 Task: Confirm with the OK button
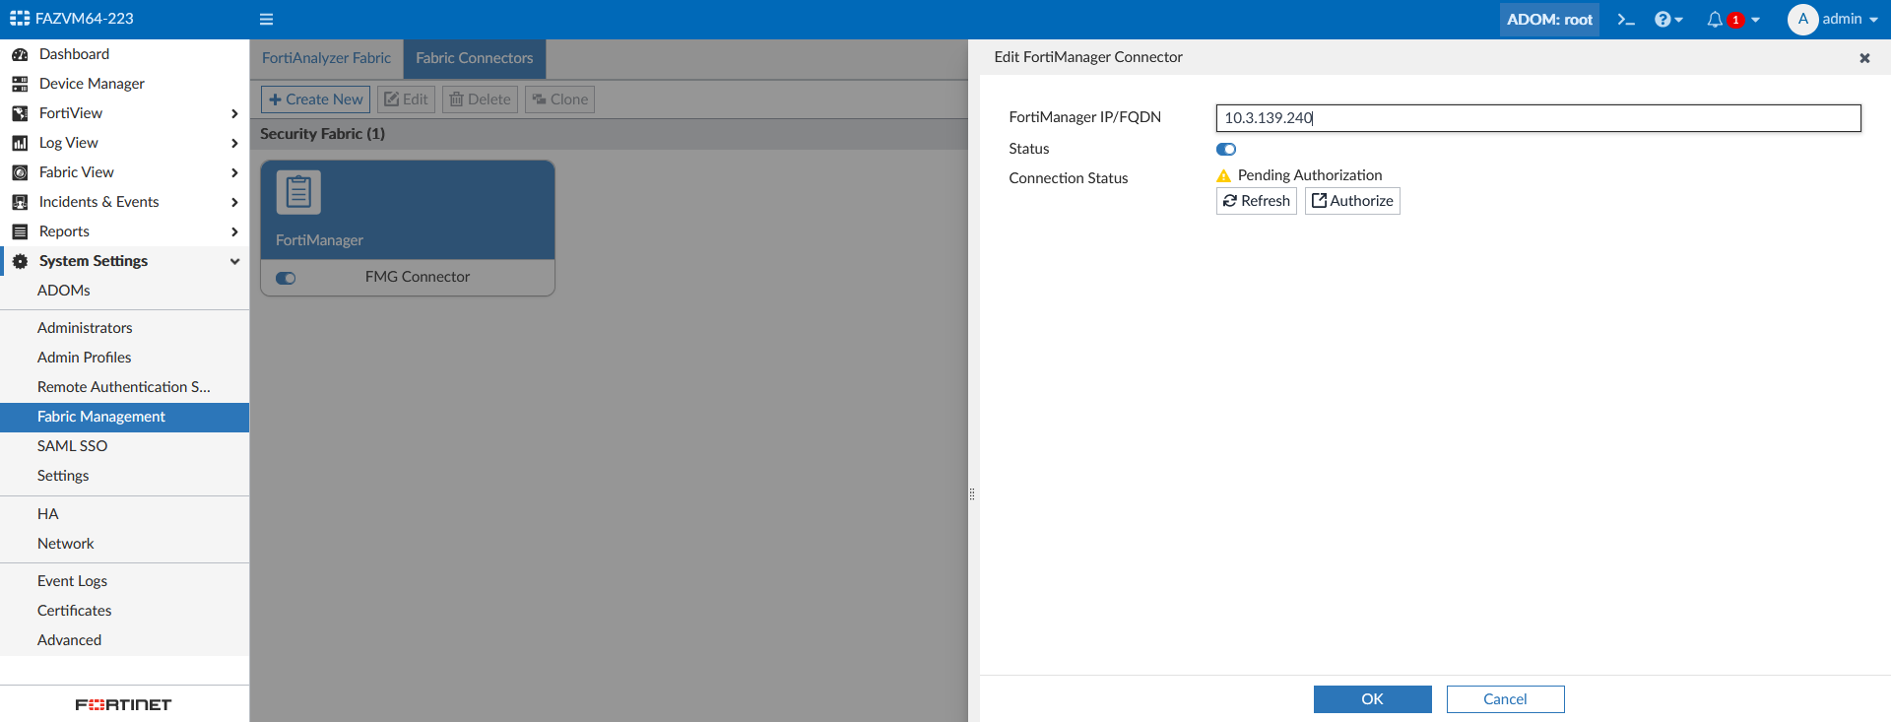pos(1373,699)
